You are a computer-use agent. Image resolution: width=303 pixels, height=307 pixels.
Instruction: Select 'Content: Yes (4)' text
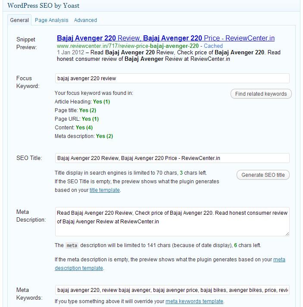74,128
